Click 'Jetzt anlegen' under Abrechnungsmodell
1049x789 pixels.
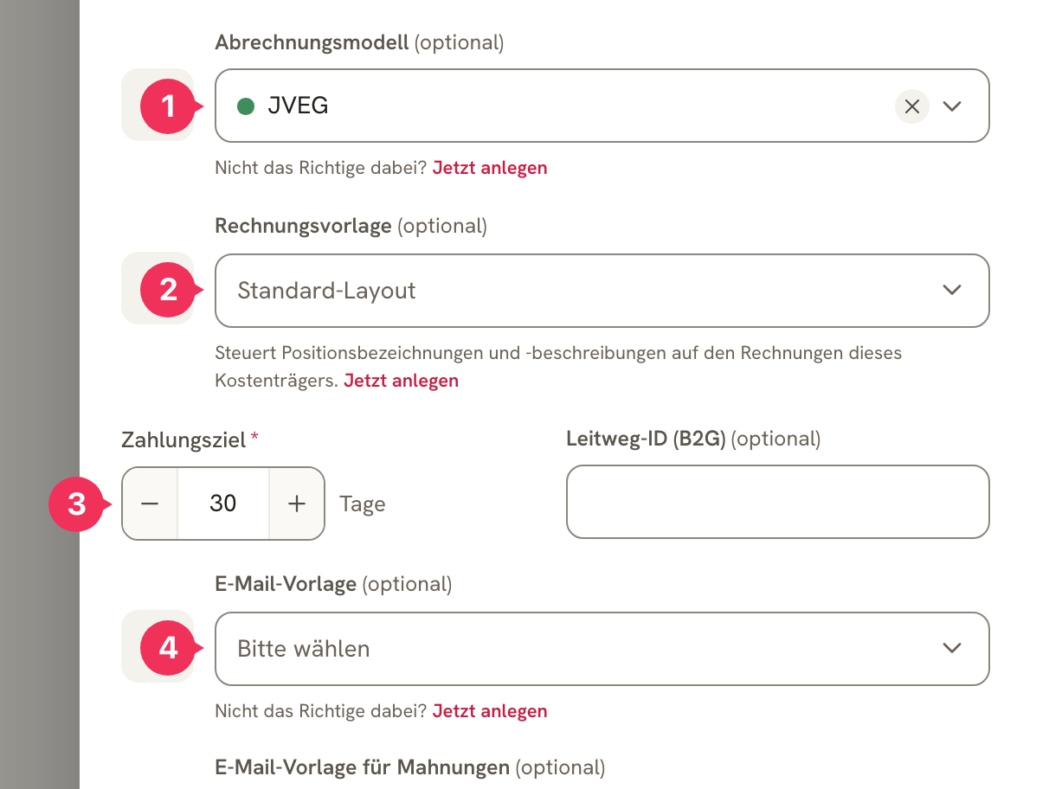[x=490, y=168]
